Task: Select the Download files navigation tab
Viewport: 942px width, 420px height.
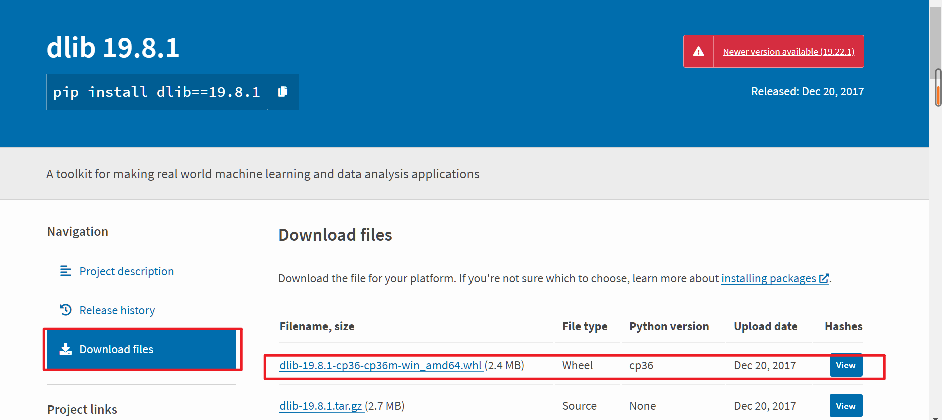Action: [x=142, y=349]
